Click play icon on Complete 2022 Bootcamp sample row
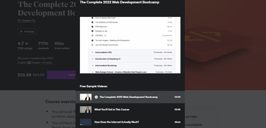266x128 pixels. click(96, 97)
